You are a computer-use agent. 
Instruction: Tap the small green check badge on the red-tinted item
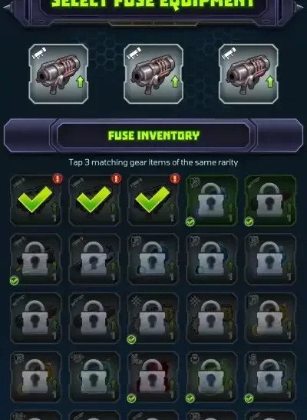[131, 398]
